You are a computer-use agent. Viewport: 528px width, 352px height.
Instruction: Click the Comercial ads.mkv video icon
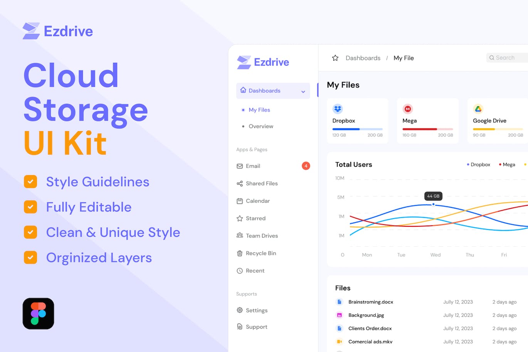click(x=339, y=342)
